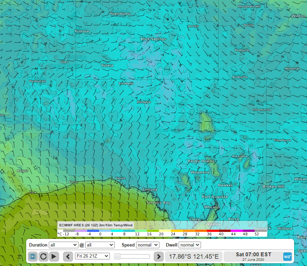Click the latitude/longitude coordinate readout

click(194, 257)
